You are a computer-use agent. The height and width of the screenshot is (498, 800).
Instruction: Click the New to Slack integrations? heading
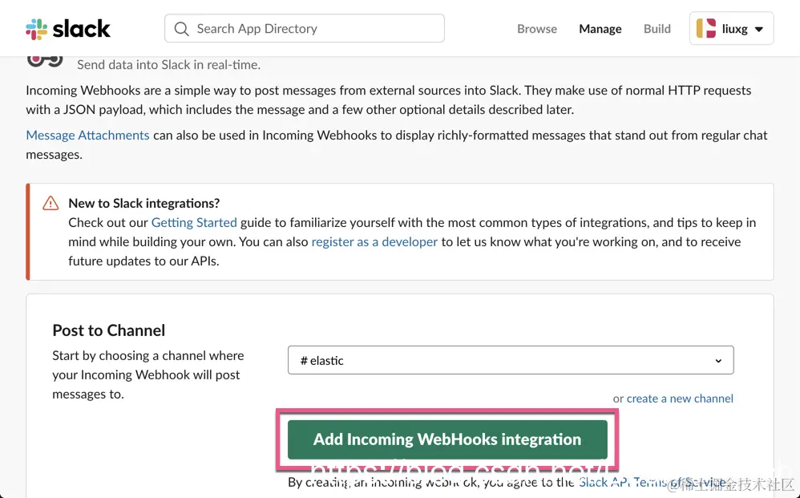(x=143, y=203)
